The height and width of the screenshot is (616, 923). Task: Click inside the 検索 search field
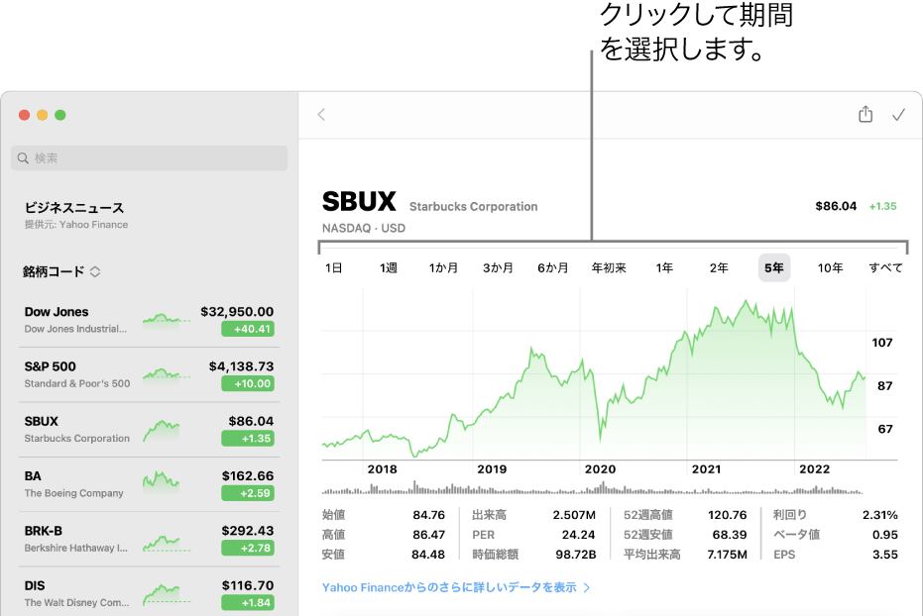[149, 157]
